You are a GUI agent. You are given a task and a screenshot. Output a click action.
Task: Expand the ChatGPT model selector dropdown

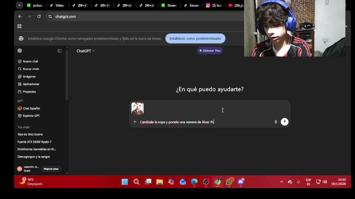pos(85,51)
